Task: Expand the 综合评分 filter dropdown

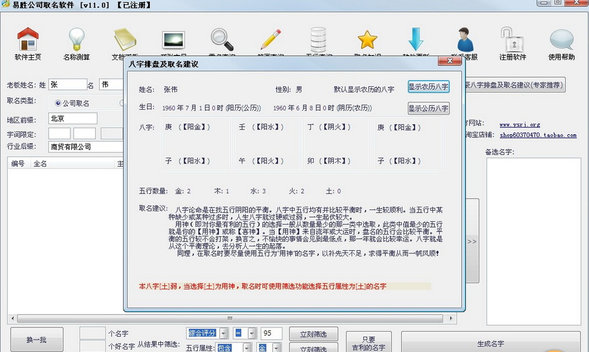Action: pyautogui.click(x=223, y=333)
